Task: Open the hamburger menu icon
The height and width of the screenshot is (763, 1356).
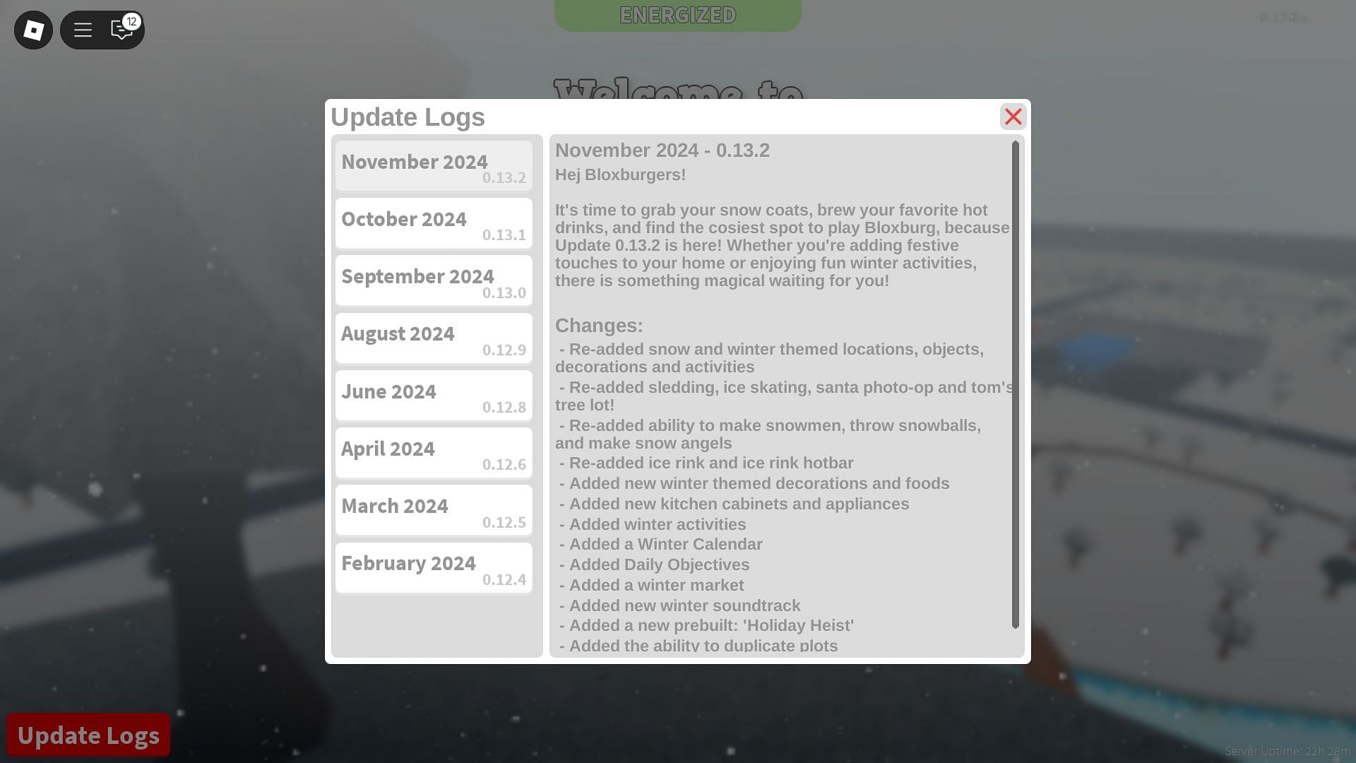Action: (83, 30)
